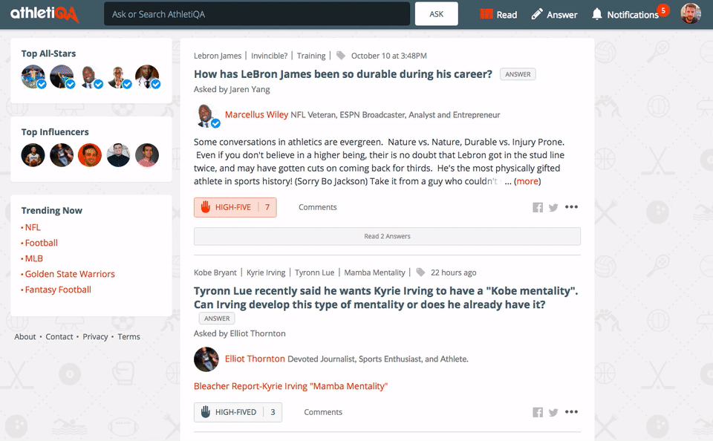Select the Tyronn Lue topic tag

point(314,272)
